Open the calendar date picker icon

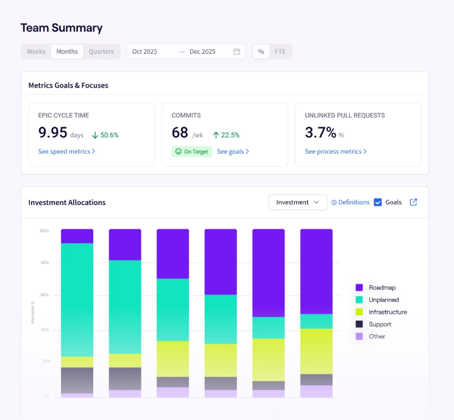point(236,52)
